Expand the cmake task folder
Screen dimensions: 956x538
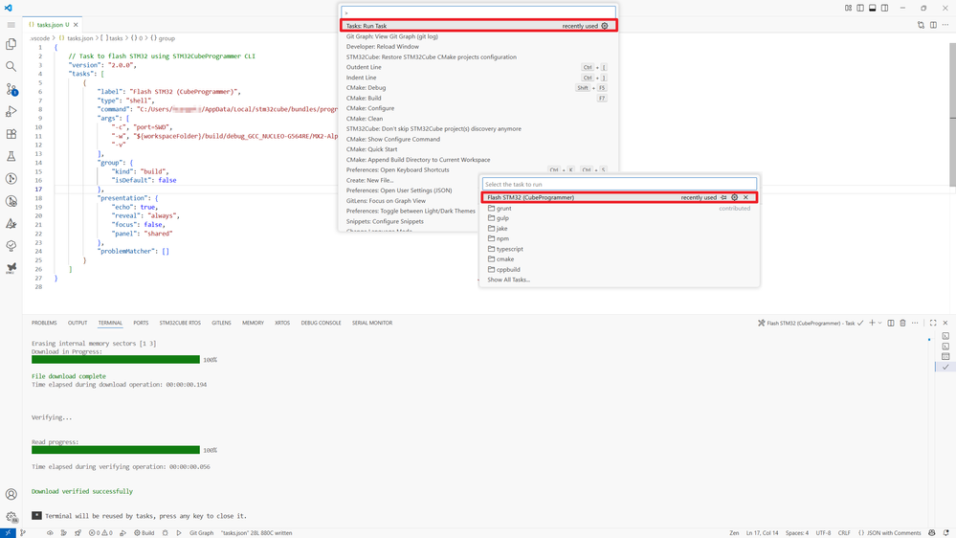(619, 259)
